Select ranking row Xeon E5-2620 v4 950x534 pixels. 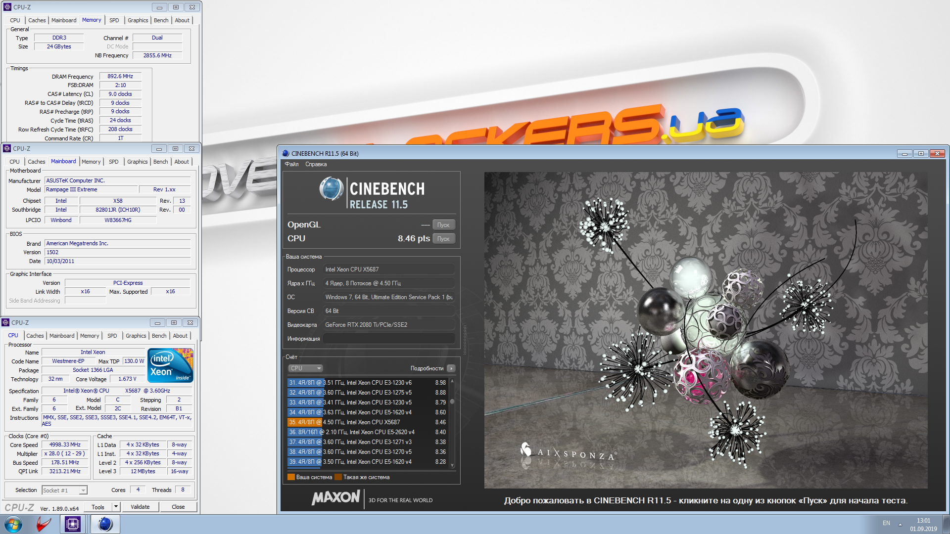point(367,432)
